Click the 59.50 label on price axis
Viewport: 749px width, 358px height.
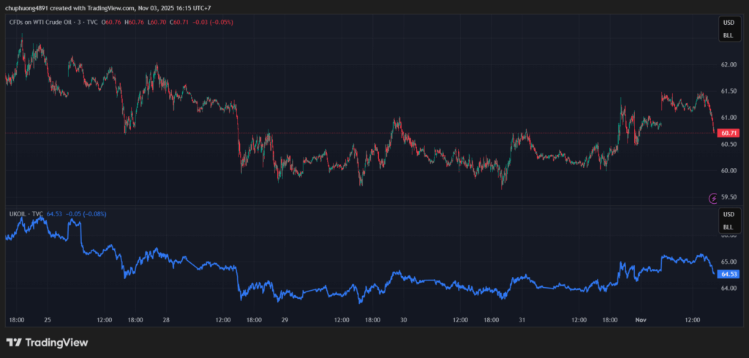(728, 197)
